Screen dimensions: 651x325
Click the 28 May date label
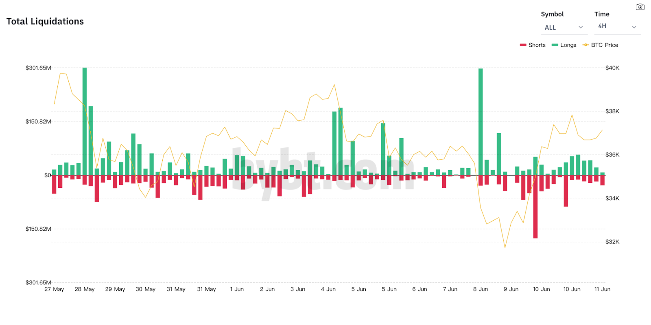(85, 289)
